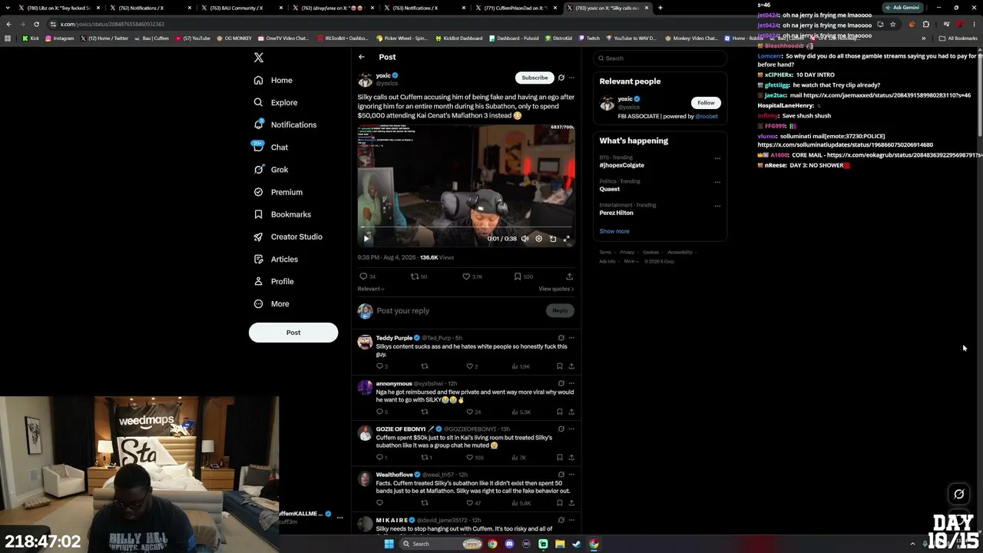This screenshot has height=553, width=983.
Task: Open Grok actions icon on yoxic's post
Action: (x=561, y=78)
